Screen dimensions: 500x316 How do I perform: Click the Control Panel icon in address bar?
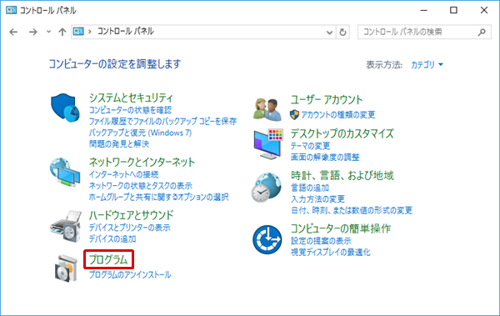pyautogui.click(x=78, y=32)
